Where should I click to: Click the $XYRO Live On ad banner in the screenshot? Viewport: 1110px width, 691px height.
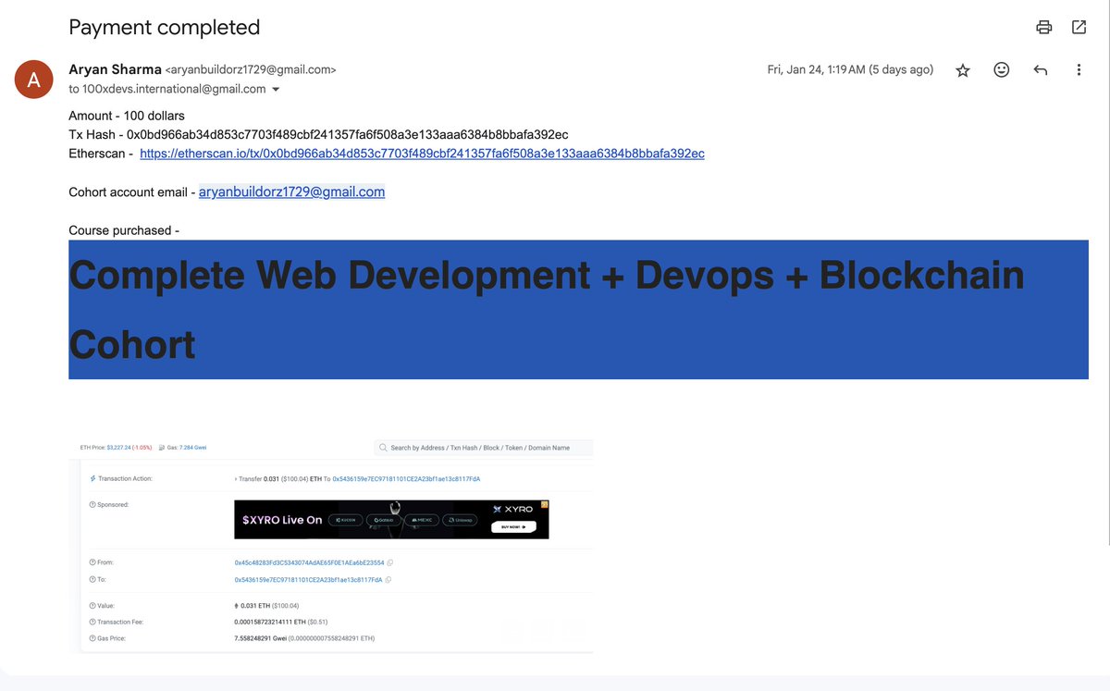391,520
